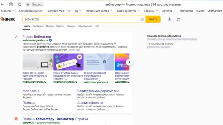
Task: Click the webmaster.yandex.ru green URL under title
Action: pyautogui.click(x=35, y=40)
